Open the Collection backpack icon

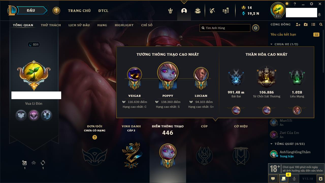198,11
